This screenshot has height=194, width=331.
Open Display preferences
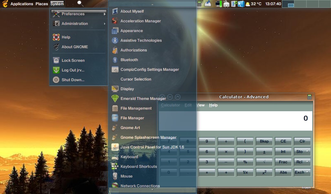pos(152,89)
